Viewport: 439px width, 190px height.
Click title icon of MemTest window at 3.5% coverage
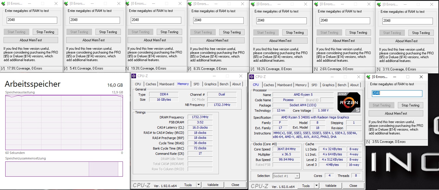368,77
